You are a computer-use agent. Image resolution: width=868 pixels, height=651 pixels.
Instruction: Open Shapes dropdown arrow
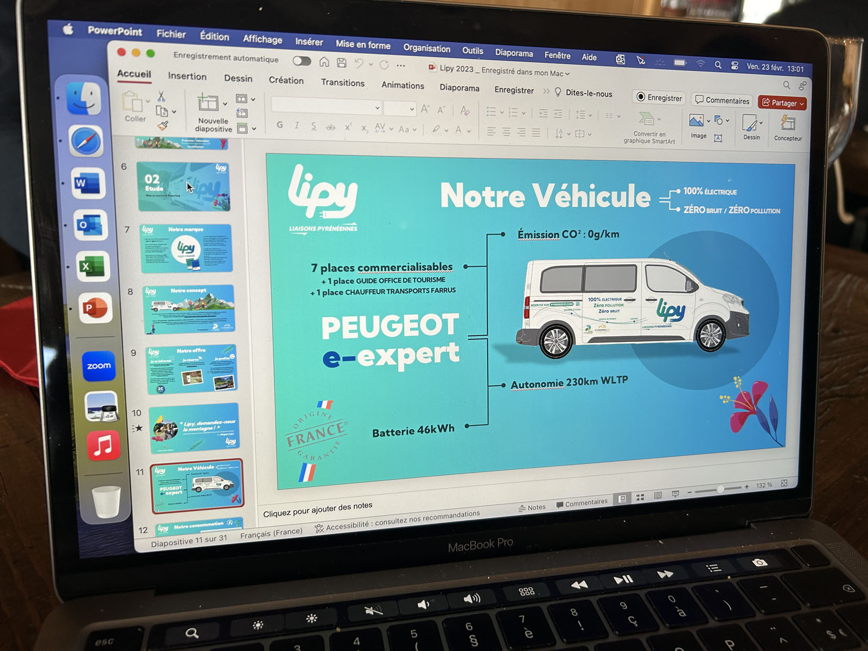(727, 121)
